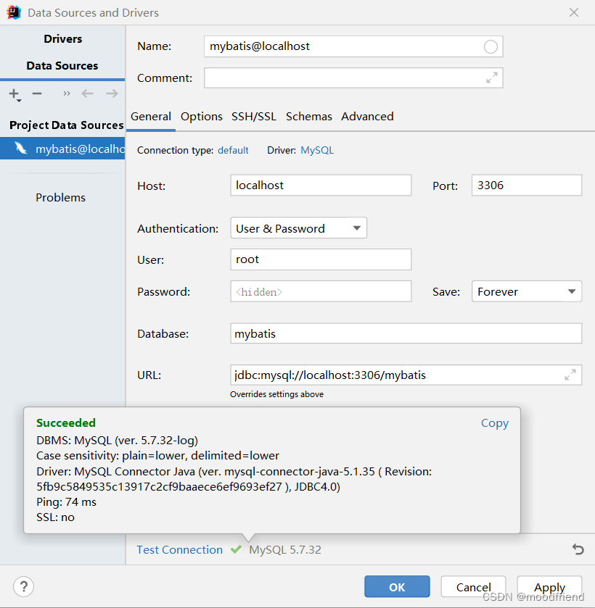595x608 pixels.
Task: Click the 'DBMS: MySQL (ver. 5.7.32-log)' line
Action: pos(117,441)
